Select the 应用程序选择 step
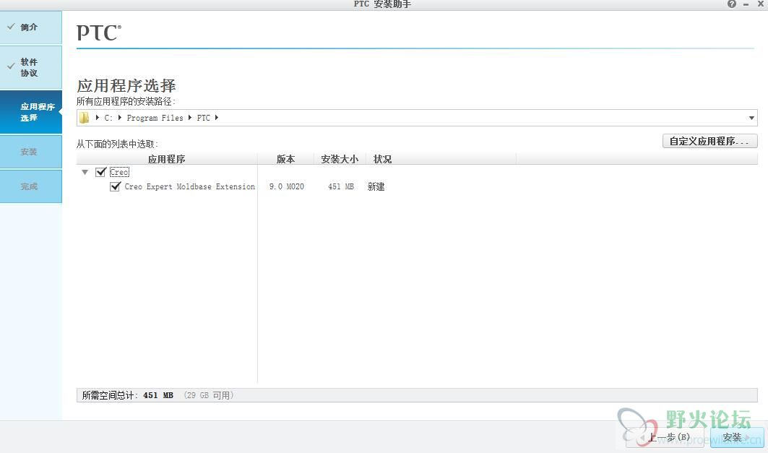 [31, 112]
